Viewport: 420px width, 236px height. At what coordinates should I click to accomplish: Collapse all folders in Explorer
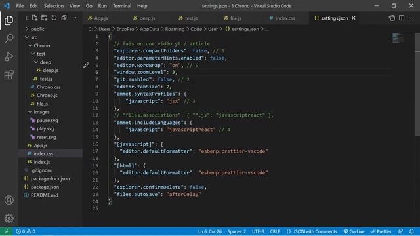[64, 18]
